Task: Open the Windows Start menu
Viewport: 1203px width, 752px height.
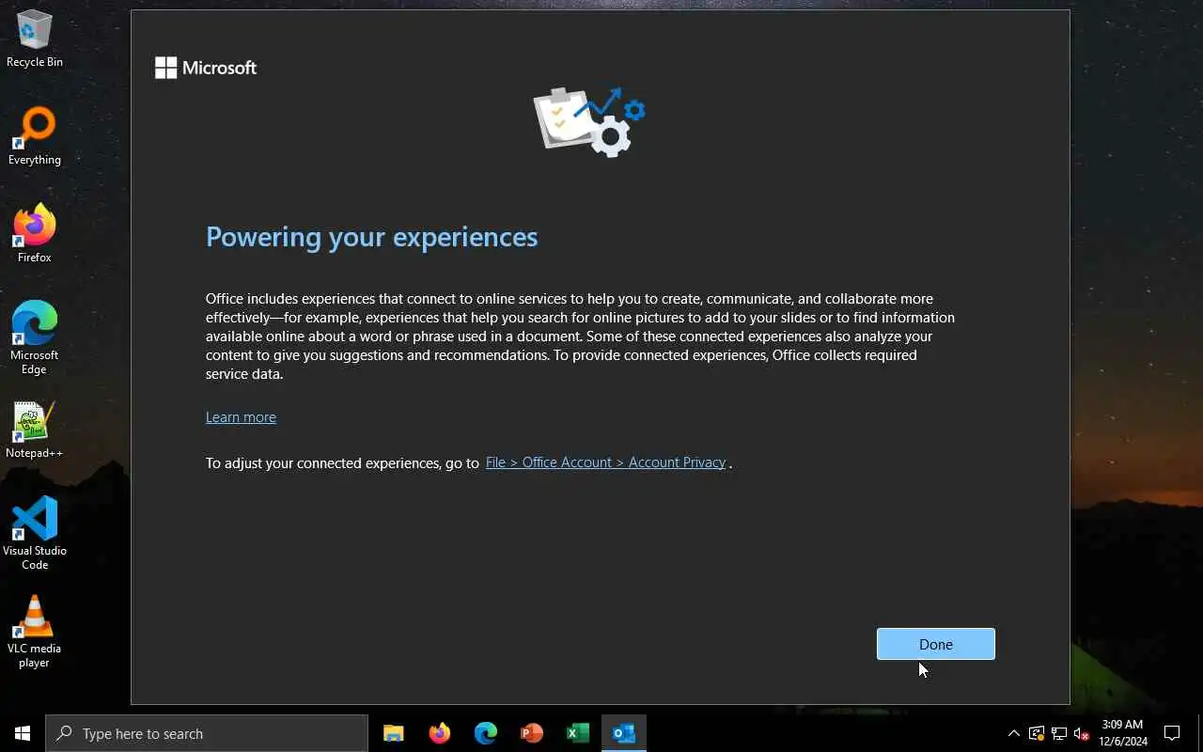Action: coord(23,733)
